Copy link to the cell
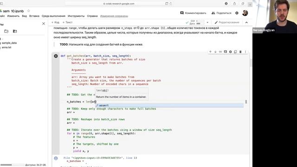The height and width of the screenshot is (167, 297). click(x=220, y=51)
